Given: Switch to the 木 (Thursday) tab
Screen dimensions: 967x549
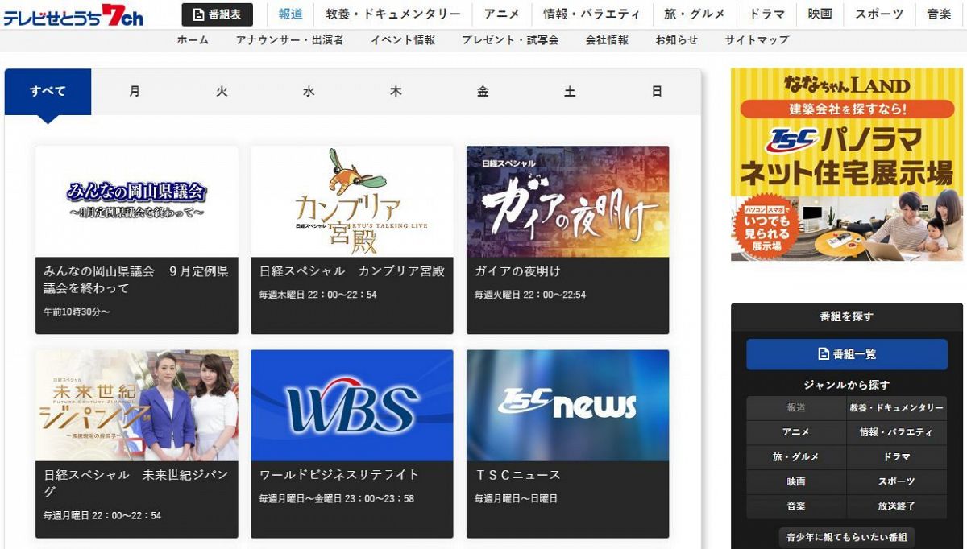Looking at the screenshot, I should click(396, 91).
